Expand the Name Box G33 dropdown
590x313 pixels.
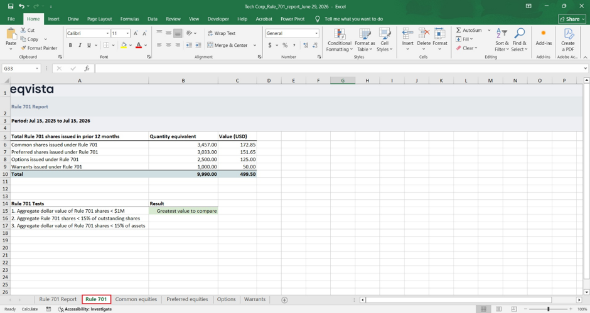[37, 69]
